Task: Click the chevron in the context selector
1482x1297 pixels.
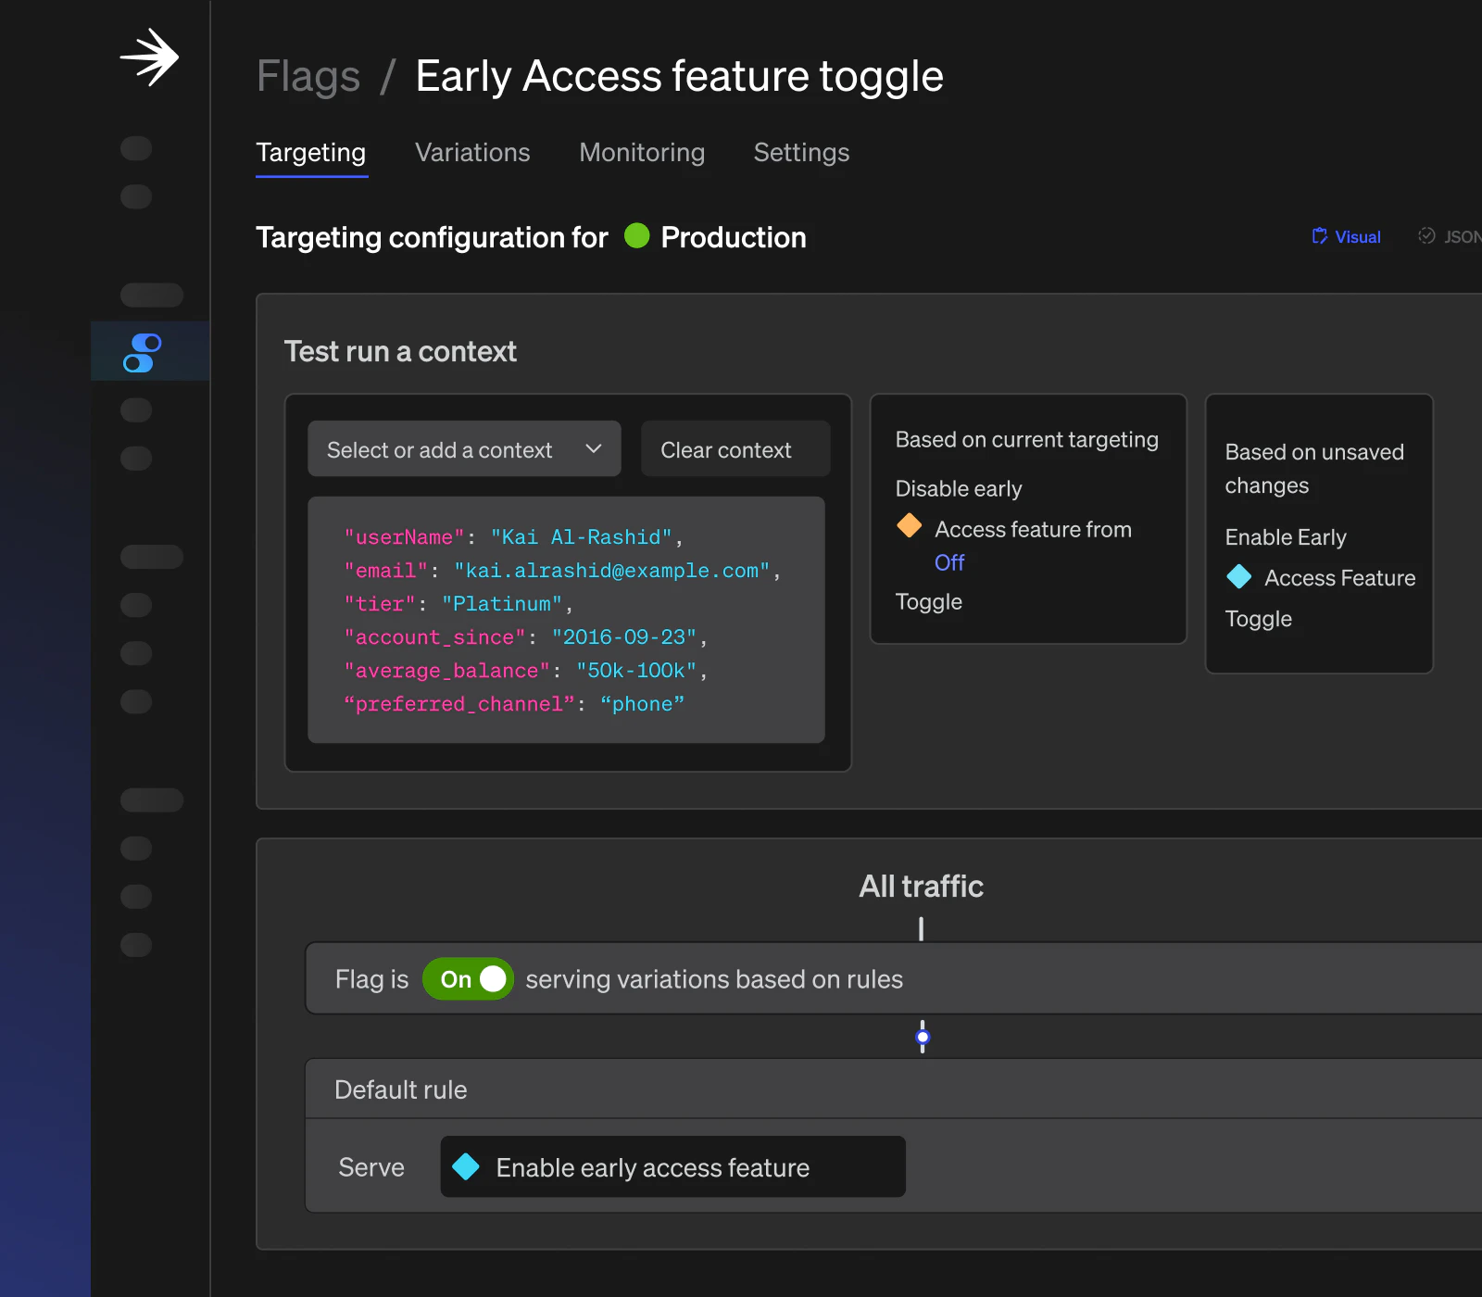Action: click(x=594, y=449)
